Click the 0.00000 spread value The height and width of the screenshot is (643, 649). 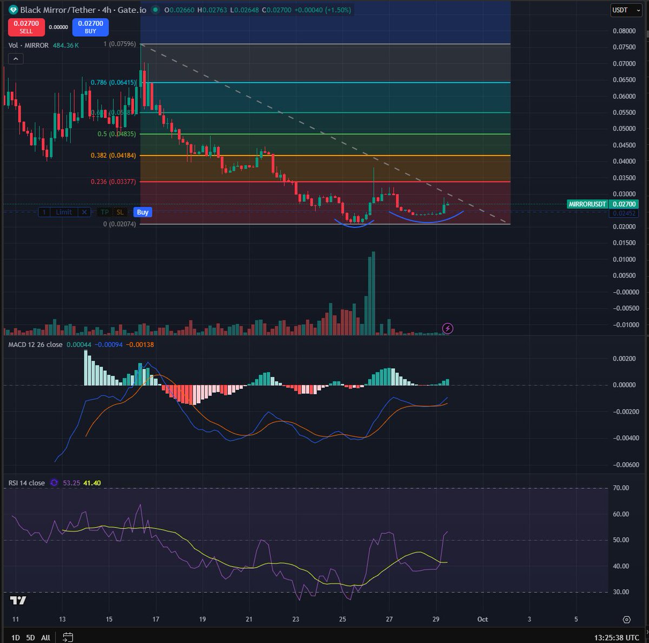click(x=58, y=27)
